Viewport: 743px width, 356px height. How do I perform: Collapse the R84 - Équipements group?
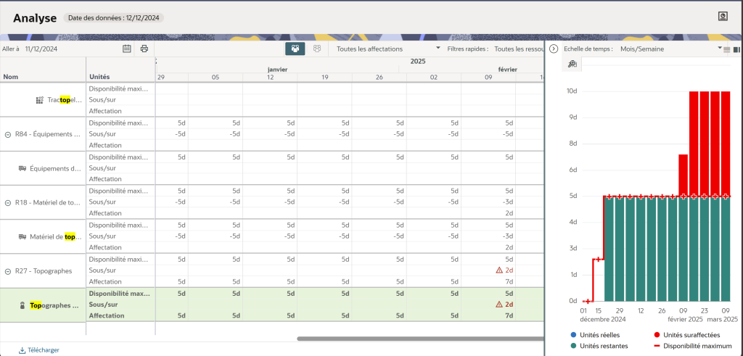coord(8,134)
